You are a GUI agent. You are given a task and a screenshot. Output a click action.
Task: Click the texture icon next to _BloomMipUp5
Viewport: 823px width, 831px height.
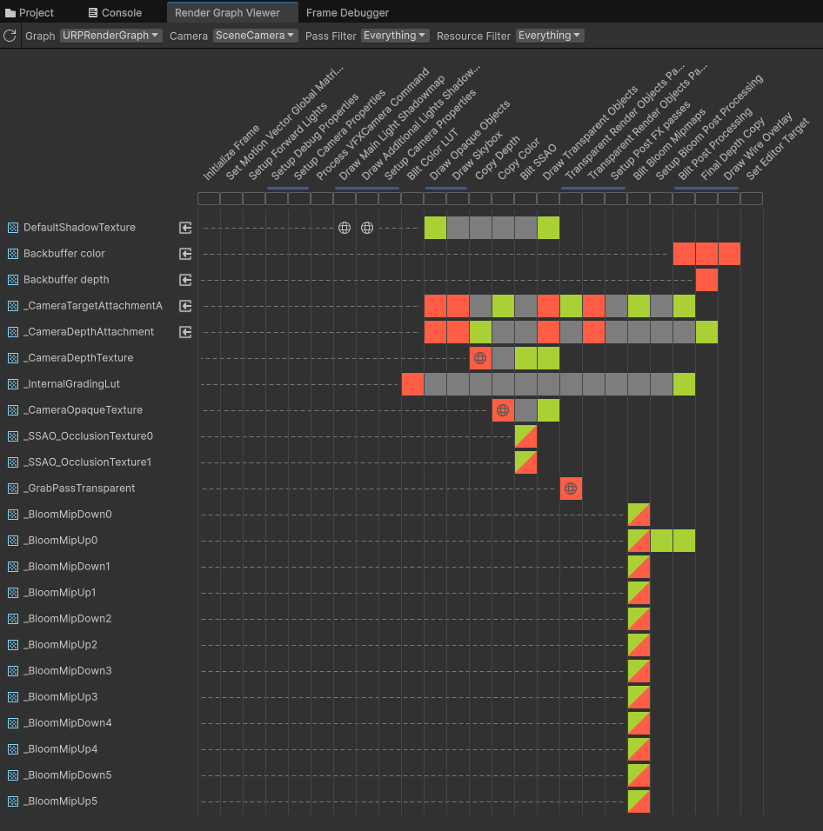point(12,801)
